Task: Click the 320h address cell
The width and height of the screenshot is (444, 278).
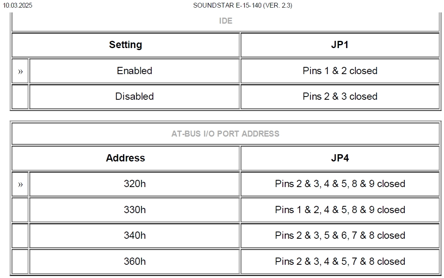Action: (134, 184)
